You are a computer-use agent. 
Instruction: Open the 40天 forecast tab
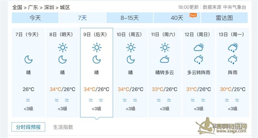[177, 18]
